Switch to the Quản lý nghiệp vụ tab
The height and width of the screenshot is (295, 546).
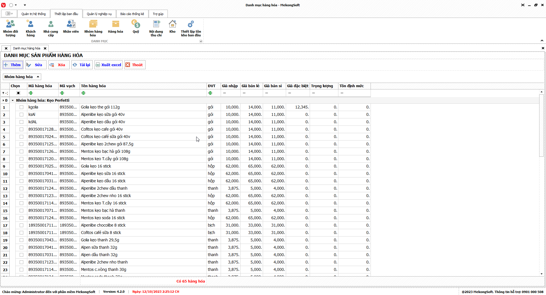click(x=99, y=14)
